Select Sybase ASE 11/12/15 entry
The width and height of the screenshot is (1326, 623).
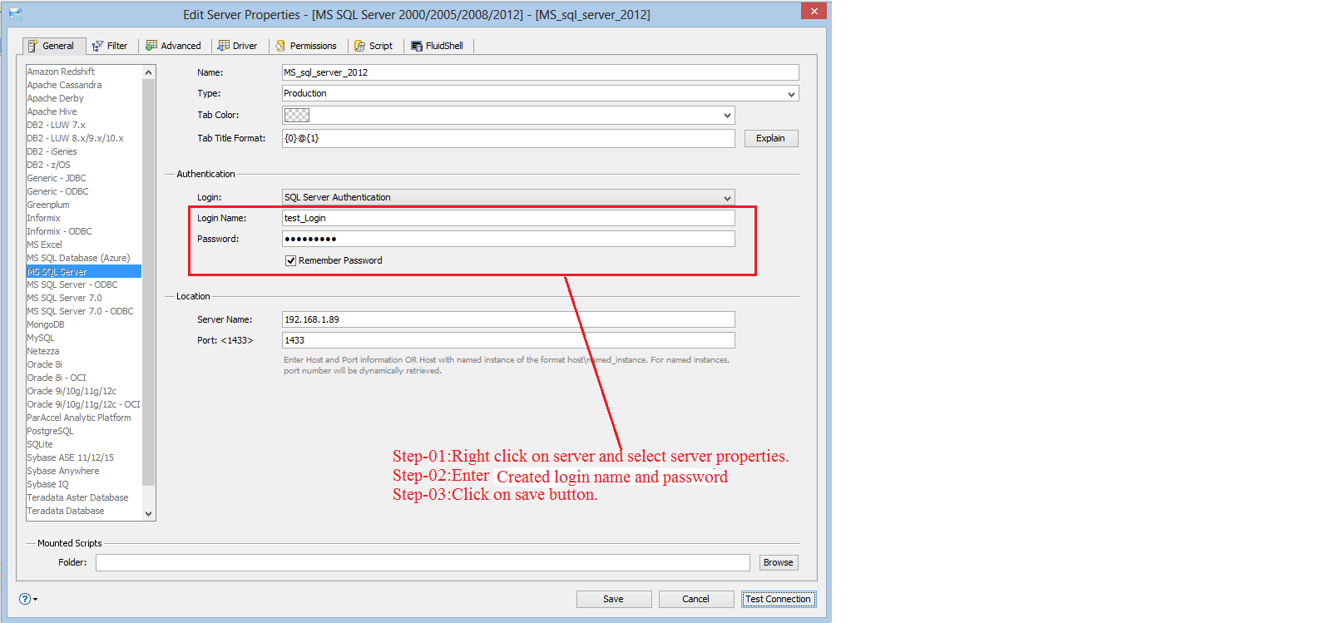pos(71,457)
